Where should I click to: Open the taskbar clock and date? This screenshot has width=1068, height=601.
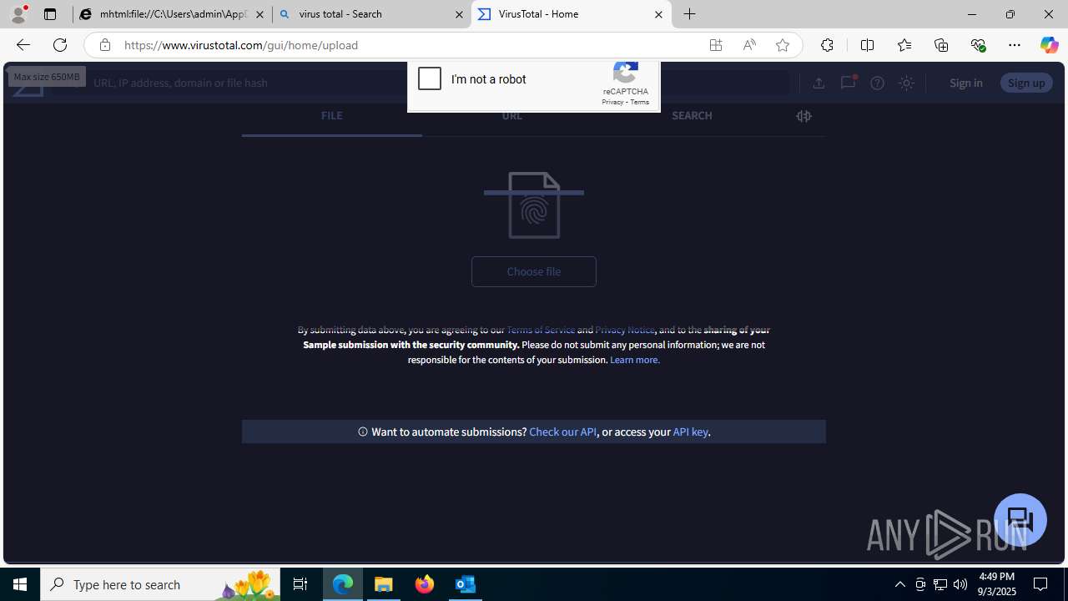pos(997,584)
